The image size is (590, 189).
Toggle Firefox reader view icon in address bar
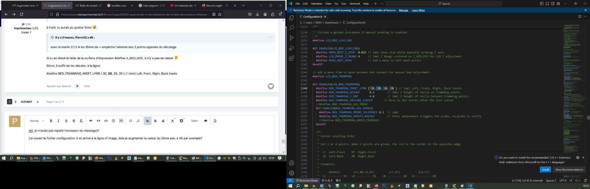tap(214, 14)
